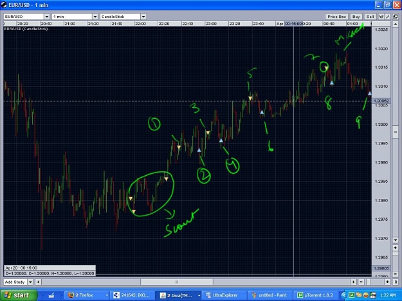Click the CandleStick chart style field
This screenshot has width=402, height=301.
(x=120, y=17)
